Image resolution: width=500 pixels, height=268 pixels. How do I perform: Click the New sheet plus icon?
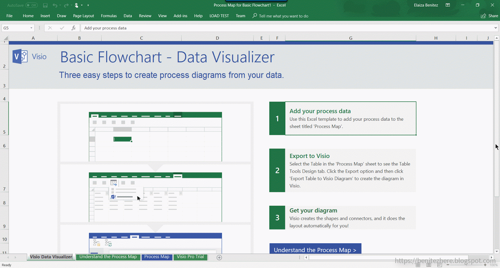coord(219,257)
